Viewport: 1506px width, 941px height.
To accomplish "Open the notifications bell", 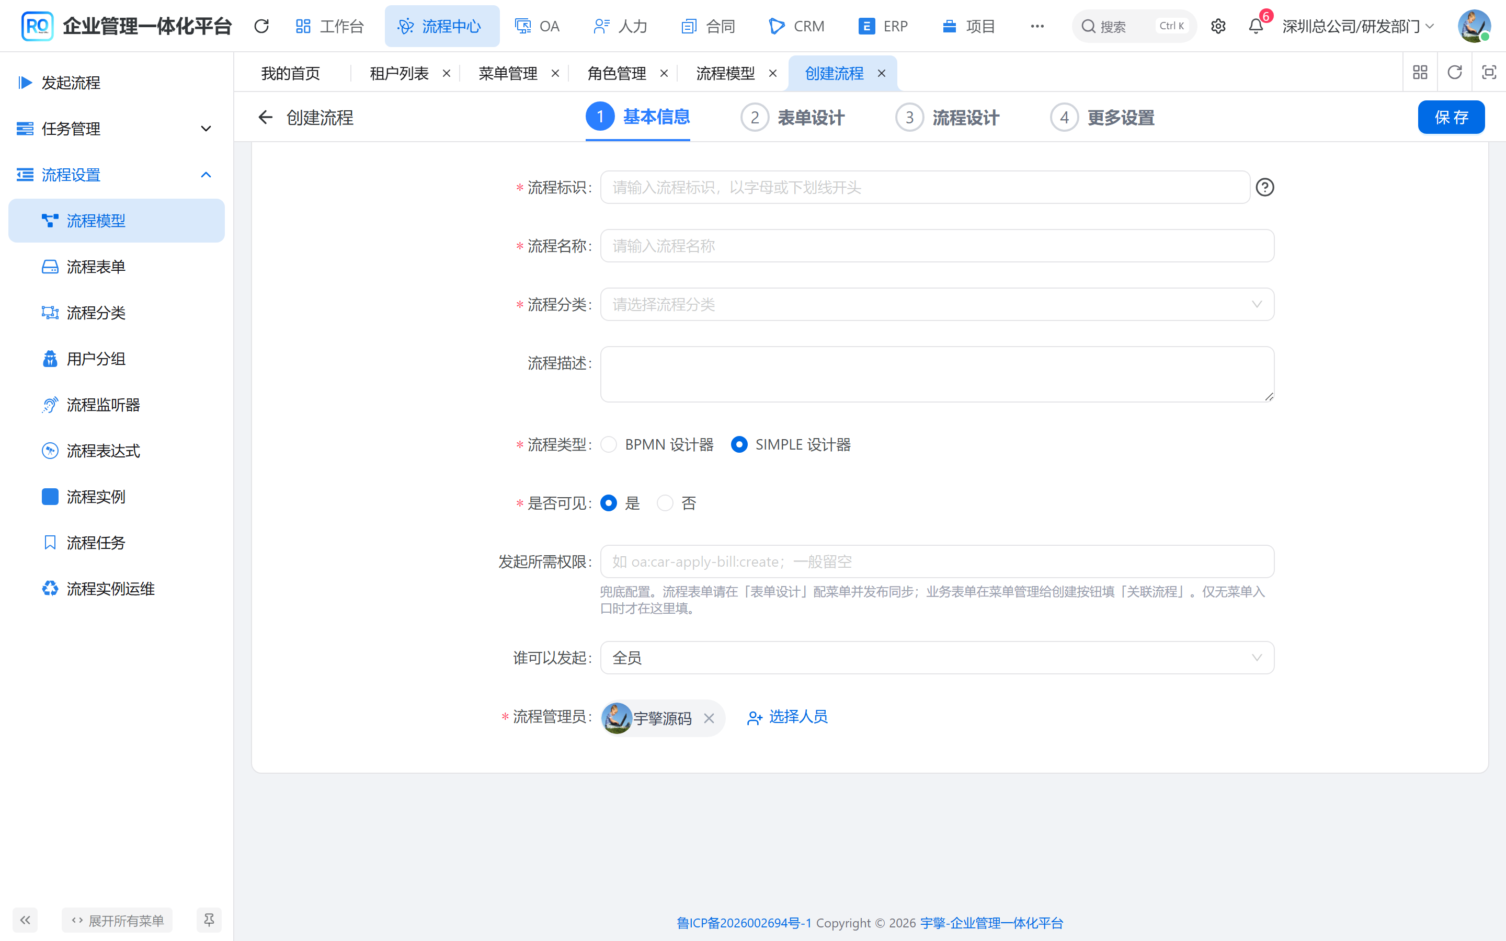I will pyautogui.click(x=1256, y=26).
